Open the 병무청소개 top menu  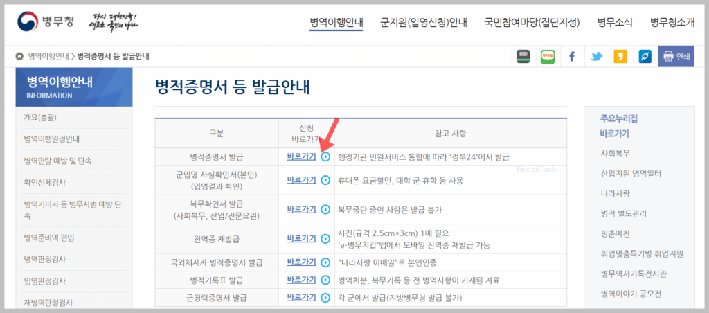coord(672,22)
